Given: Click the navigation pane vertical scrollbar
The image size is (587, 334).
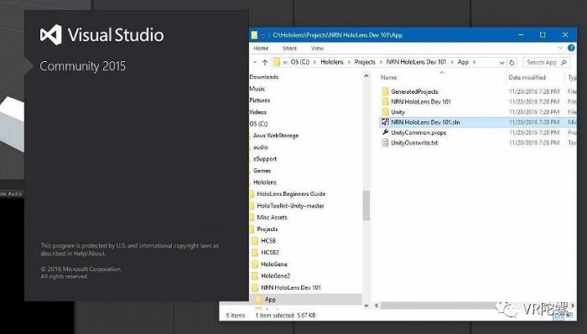Looking at the screenshot, I should click(x=366, y=191).
